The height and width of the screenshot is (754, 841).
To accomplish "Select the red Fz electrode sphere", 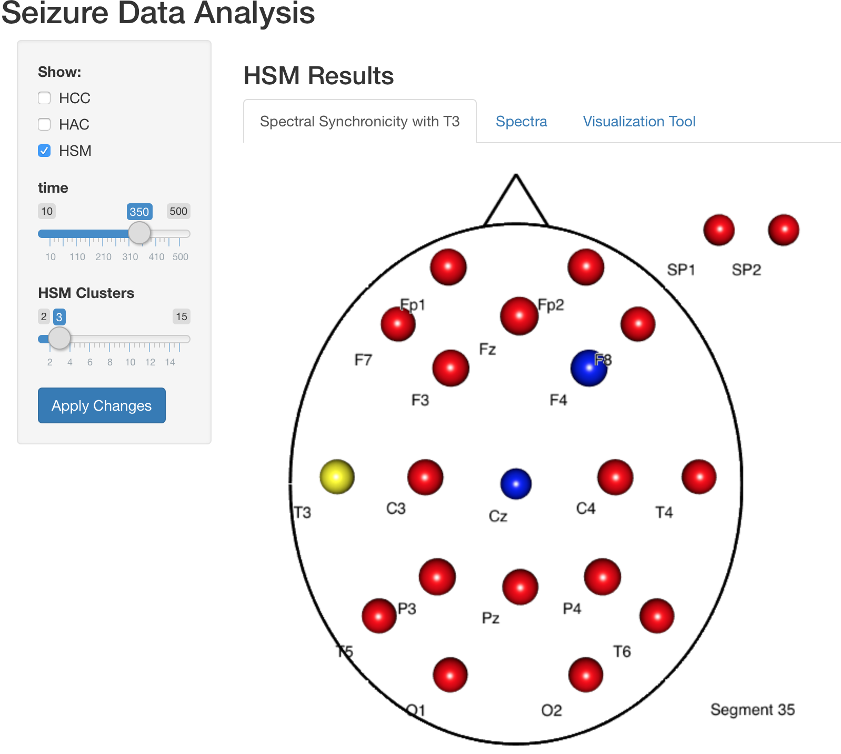I will click(x=519, y=316).
